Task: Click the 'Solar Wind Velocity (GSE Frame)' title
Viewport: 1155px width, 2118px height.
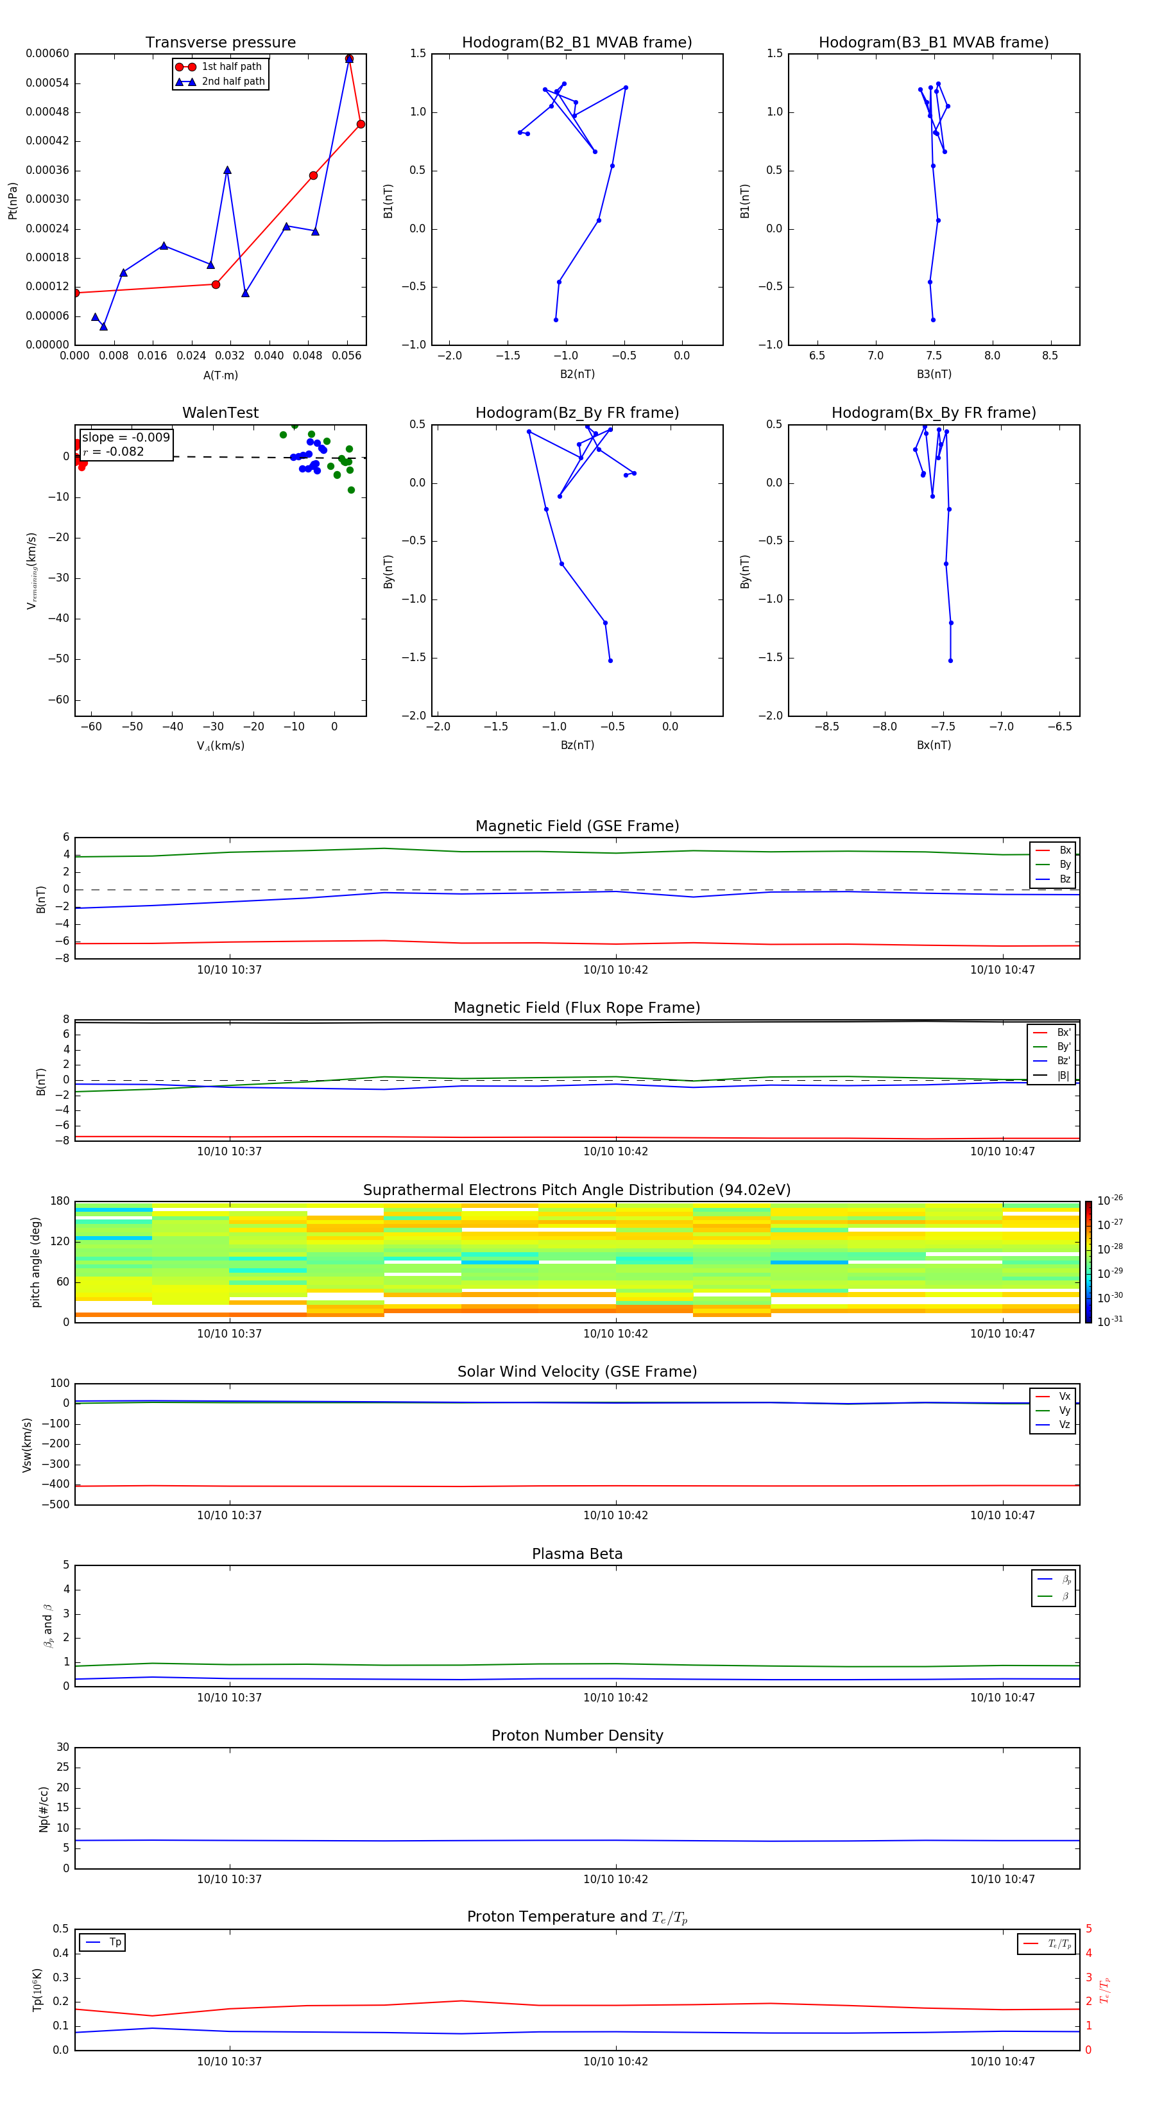Action: pyautogui.click(x=577, y=1372)
